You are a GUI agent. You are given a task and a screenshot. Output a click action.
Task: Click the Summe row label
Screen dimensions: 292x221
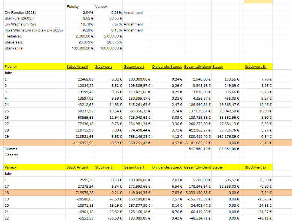11,149
